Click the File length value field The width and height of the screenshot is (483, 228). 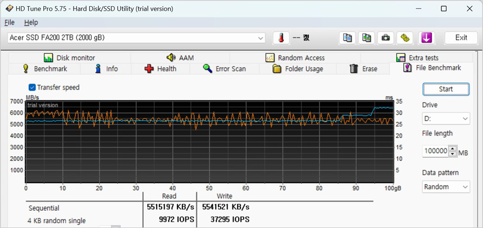coord(436,151)
